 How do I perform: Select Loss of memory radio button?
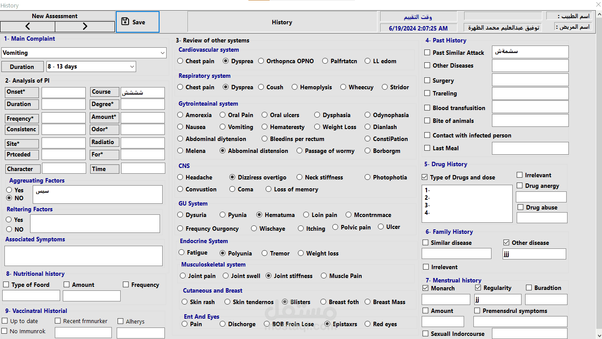[x=269, y=189]
